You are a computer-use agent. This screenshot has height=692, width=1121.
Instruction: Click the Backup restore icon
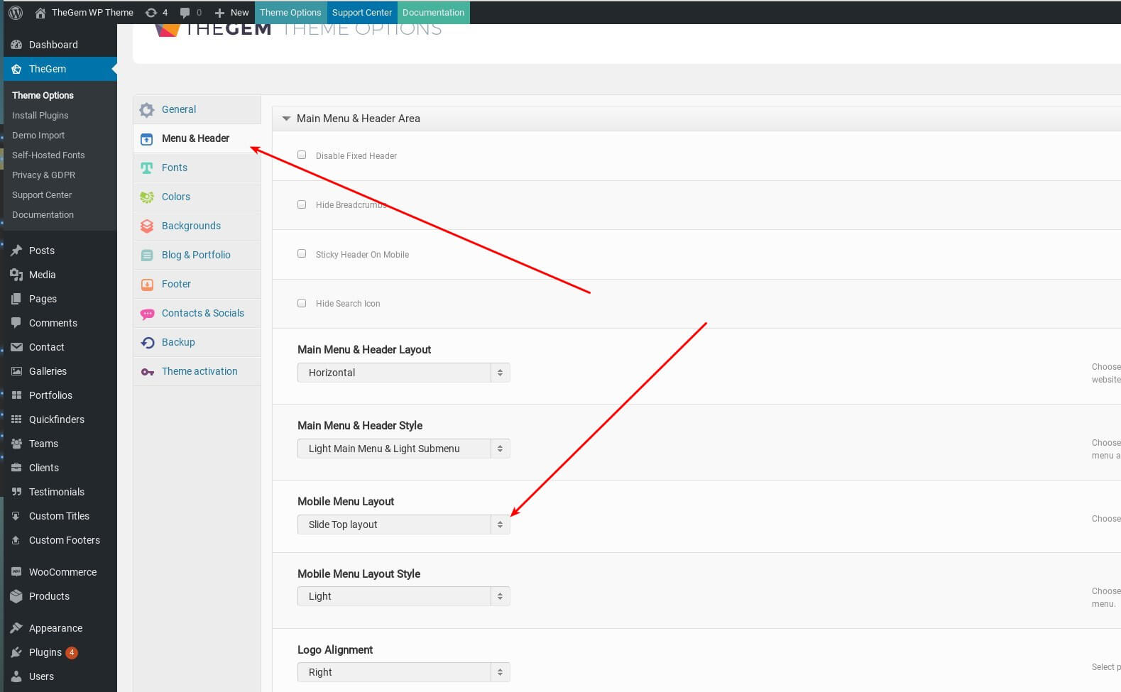(x=147, y=343)
